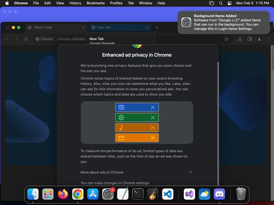This screenshot has height=205, width=274.
Task: Launch Terminal from the dock
Action: [138, 194]
